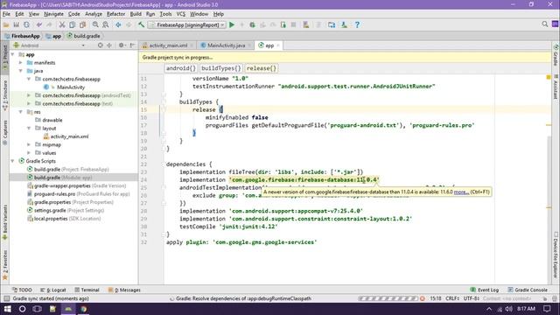This screenshot has width=560, height=315.
Task: Select build.gradle (Project: FirebaseApp) file
Action: tap(68, 169)
